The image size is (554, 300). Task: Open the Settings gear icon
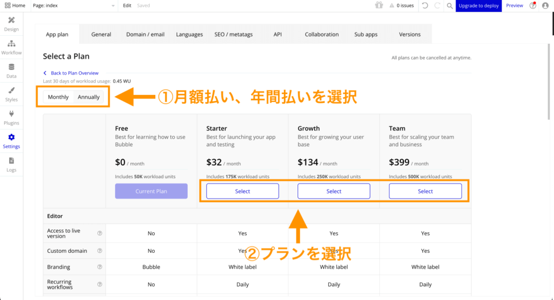(11, 137)
